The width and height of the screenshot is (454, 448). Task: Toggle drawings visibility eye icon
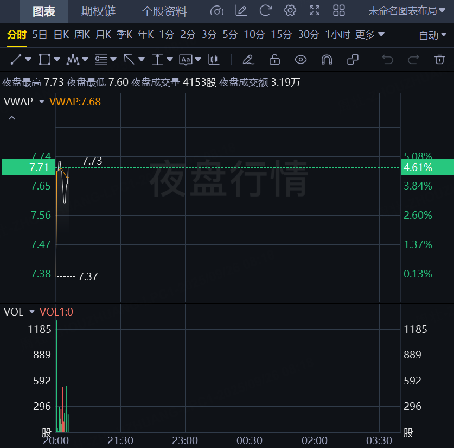[300, 59]
